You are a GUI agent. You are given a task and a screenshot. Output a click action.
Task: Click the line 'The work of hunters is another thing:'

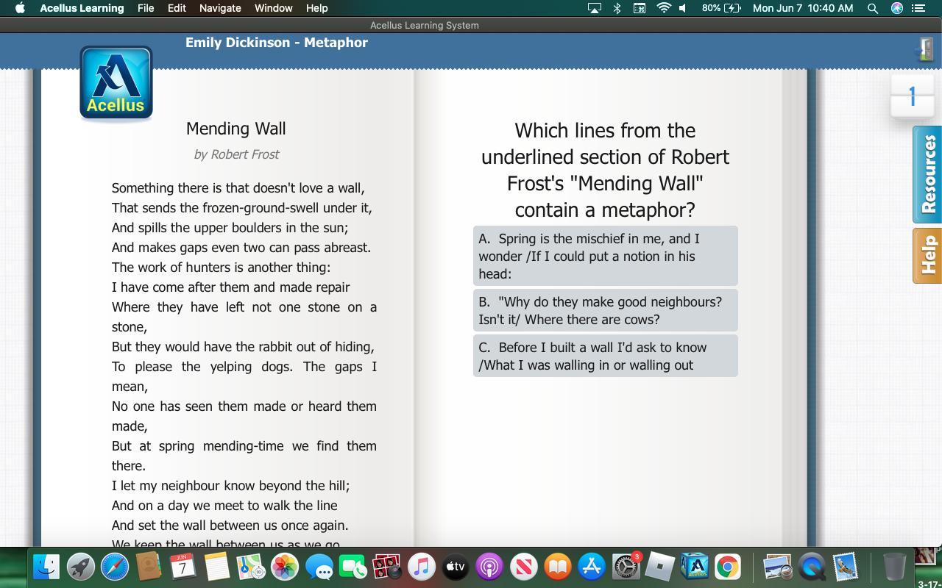tap(222, 268)
